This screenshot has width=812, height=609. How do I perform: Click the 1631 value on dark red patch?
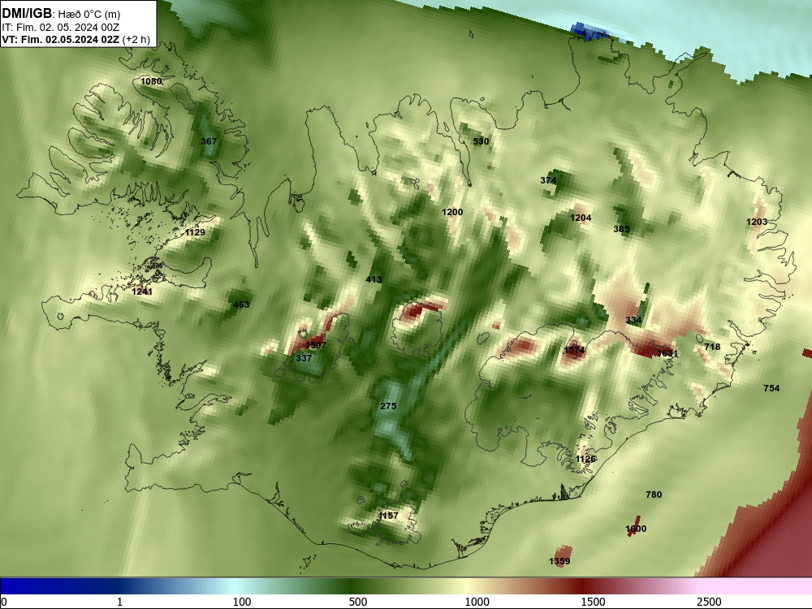(x=667, y=354)
